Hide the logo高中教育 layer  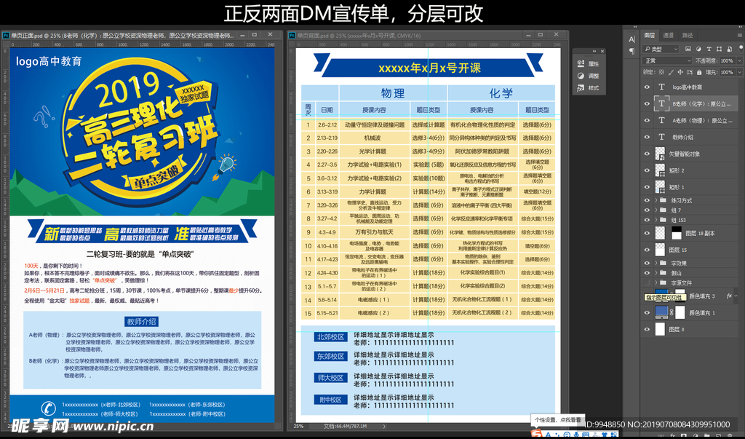pos(647,87)
